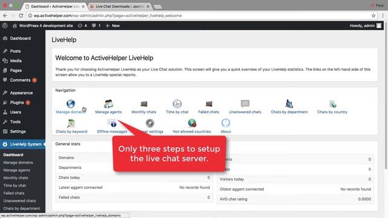
Task: Click the Chats today stats row
Action: pos(134,177)
